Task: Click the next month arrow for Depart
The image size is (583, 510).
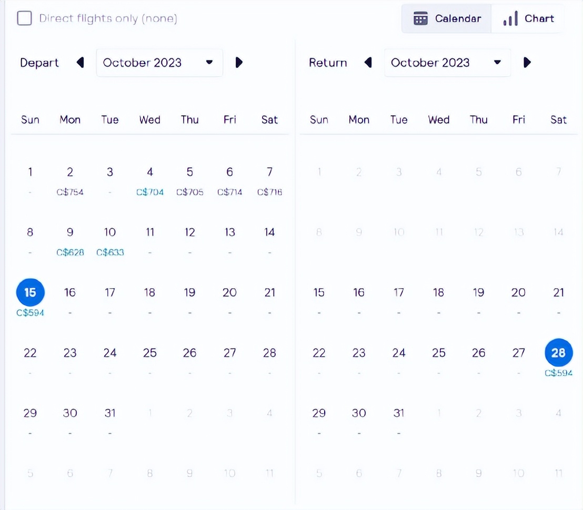Action: (239, 63)
